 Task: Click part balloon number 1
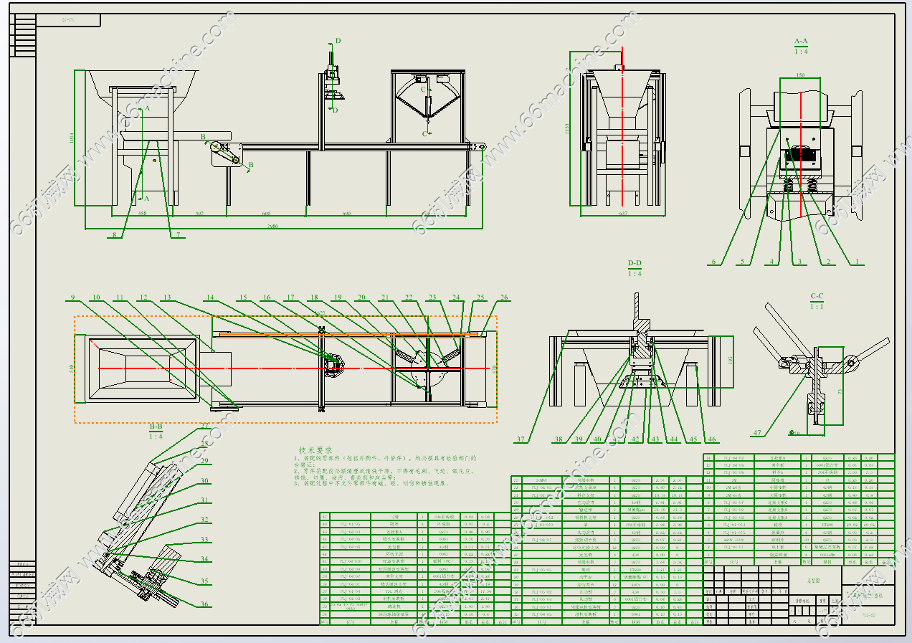[x=855, y=262]
